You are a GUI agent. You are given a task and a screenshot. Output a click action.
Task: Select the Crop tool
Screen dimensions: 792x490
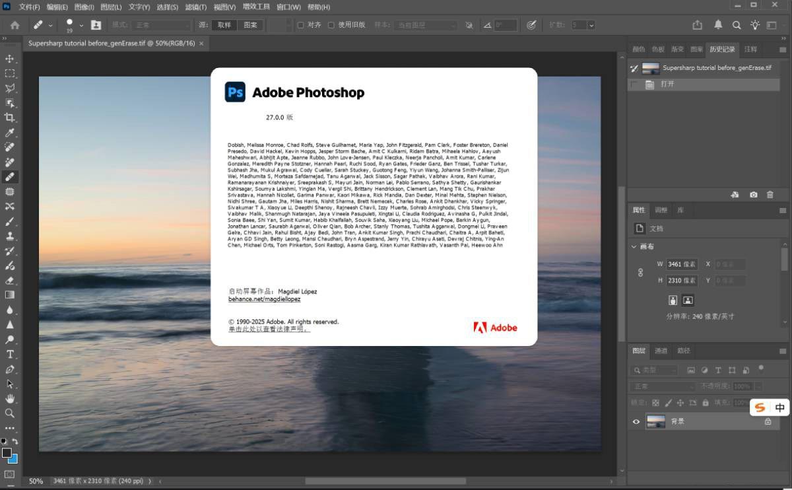pos(10,118)
